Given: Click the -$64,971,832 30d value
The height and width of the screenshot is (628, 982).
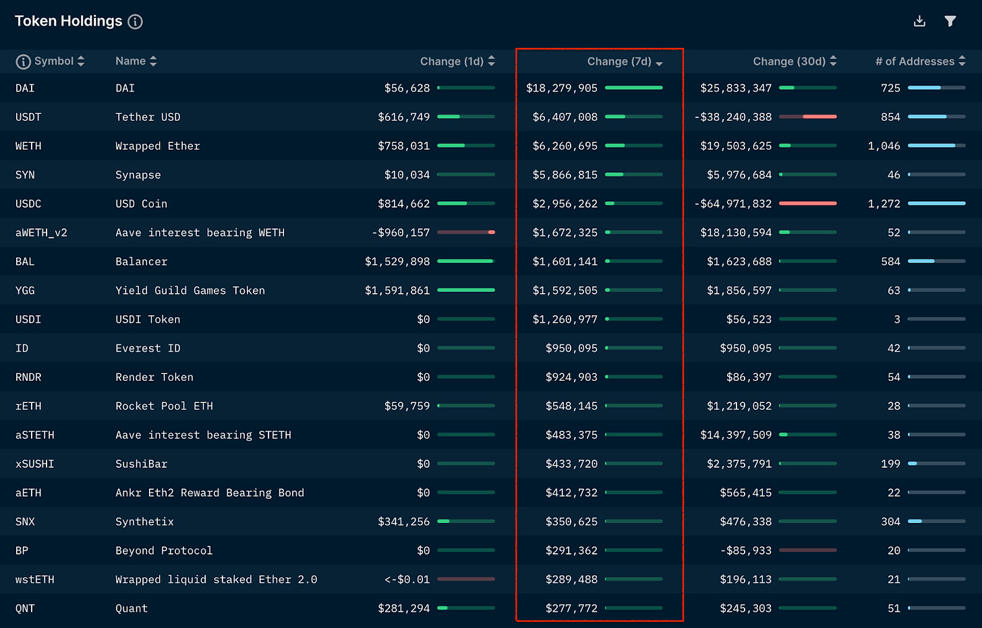Looking at the screenshot, I should (x=733, y=204).
